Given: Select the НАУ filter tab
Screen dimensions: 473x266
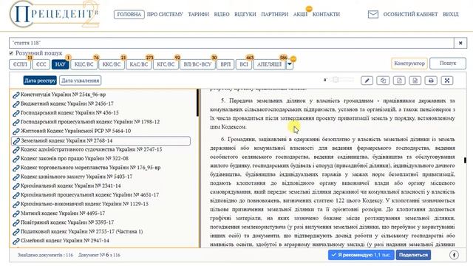Looking at the screenshot, I should (x=61, y=64).
